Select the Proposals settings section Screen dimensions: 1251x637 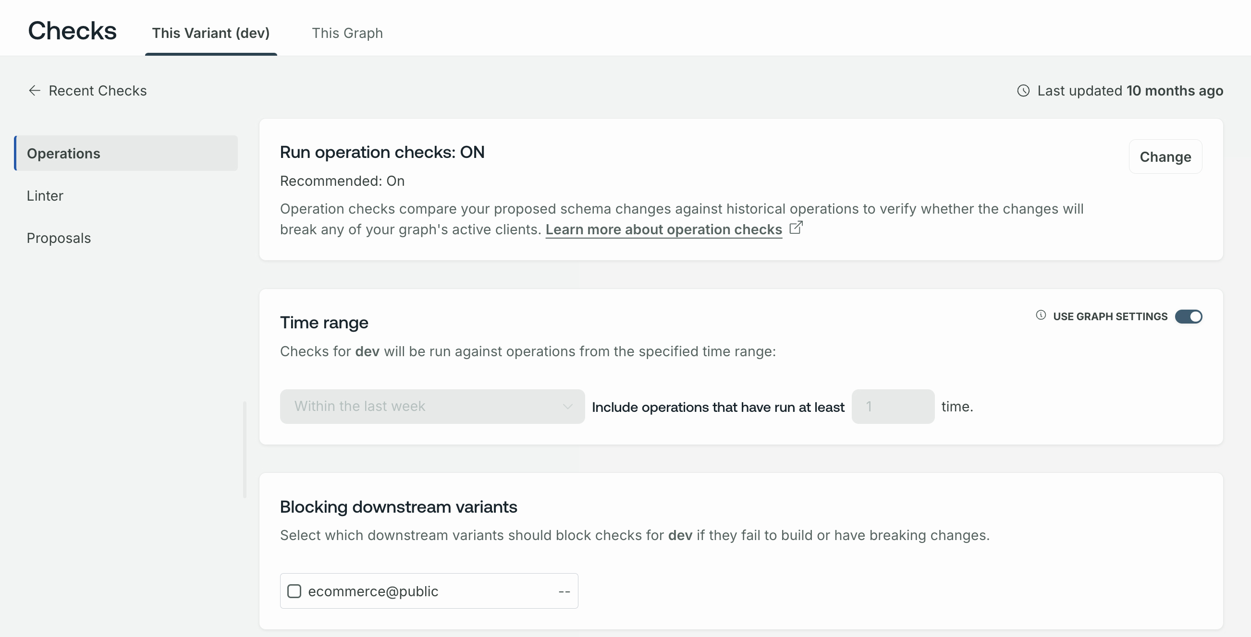pos(59,237)
